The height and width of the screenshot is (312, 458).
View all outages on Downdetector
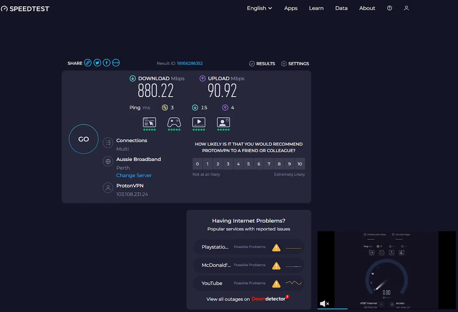point(248,299)
